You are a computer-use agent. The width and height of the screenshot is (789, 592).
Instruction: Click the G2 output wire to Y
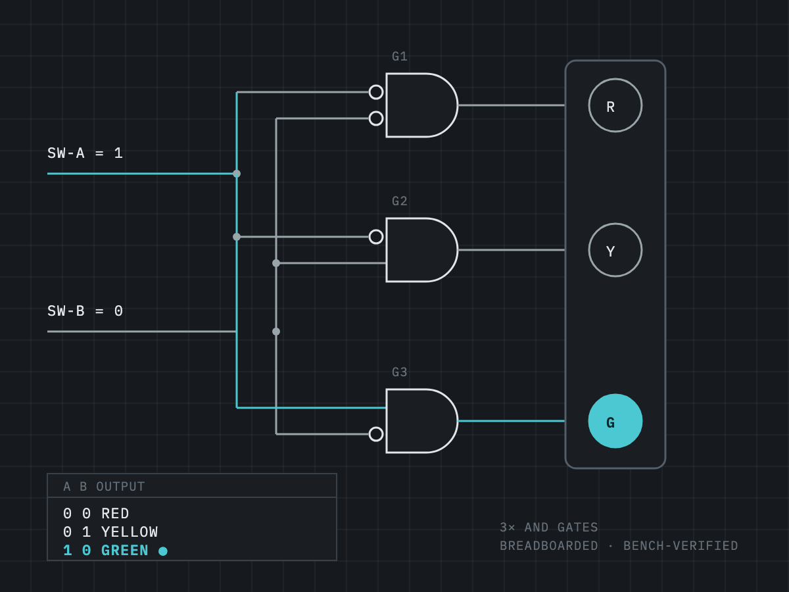tap(512, 250)
